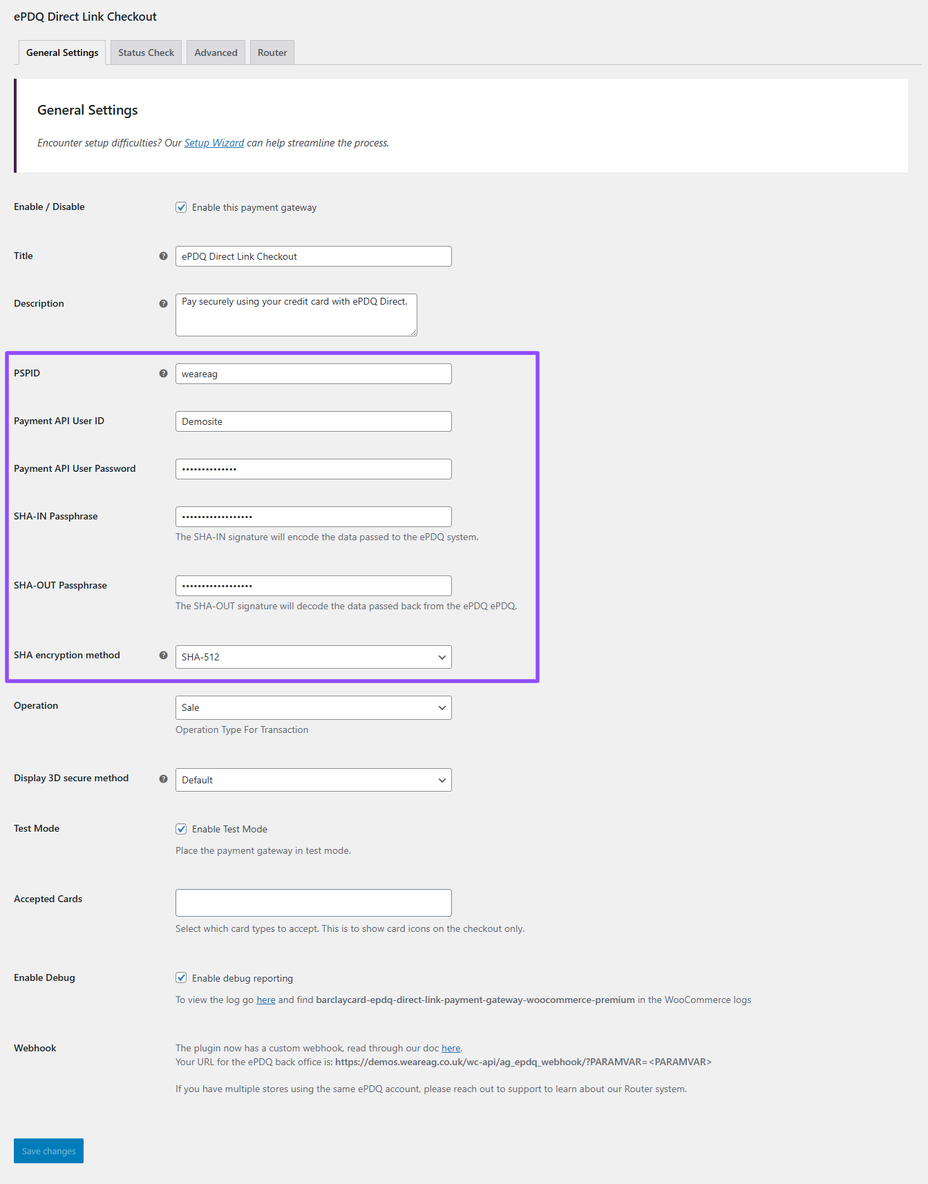Click the multiple stores Router system note

coord(431,1089)
